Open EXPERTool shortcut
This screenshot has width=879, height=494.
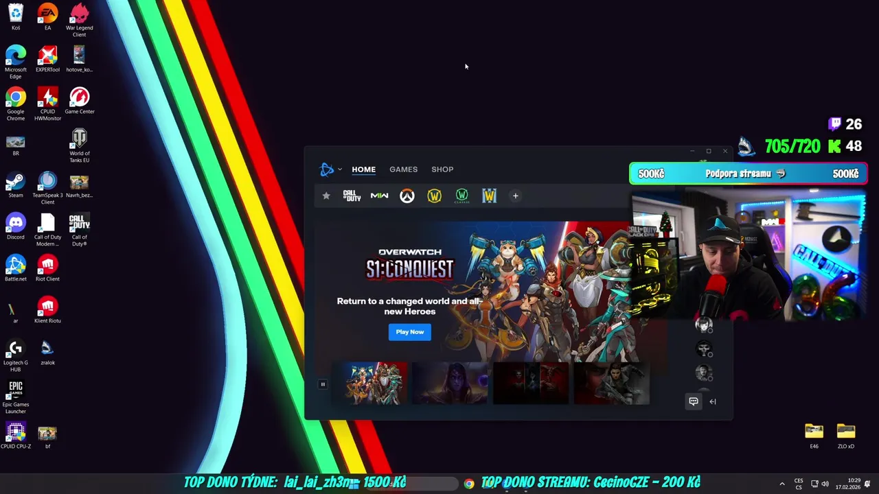click(x=47, y=58)
